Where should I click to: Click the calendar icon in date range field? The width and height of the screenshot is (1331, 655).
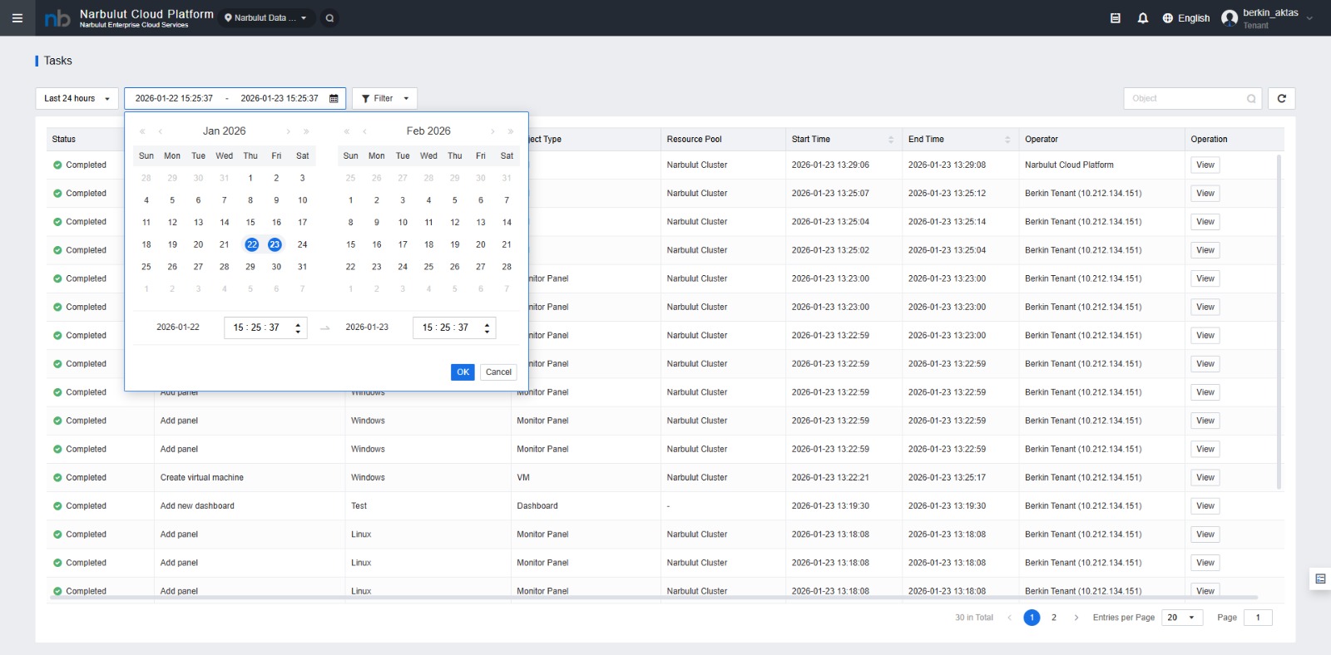coord(334,98)
